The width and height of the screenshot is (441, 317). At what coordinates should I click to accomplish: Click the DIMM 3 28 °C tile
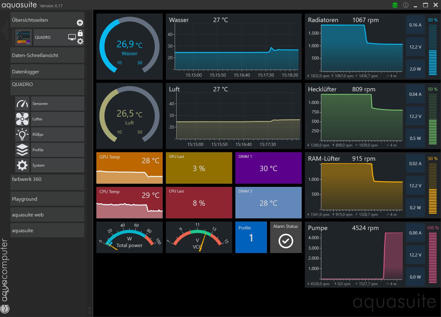click(x=269, y=203)
